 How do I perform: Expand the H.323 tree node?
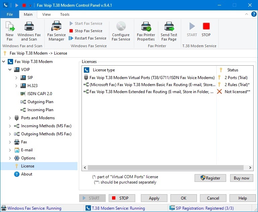pos(16,86)
